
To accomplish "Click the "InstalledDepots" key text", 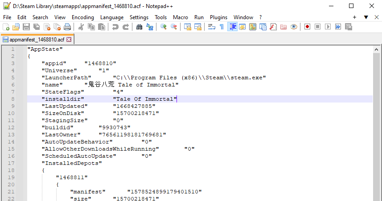I will click(x=72, y=163).
